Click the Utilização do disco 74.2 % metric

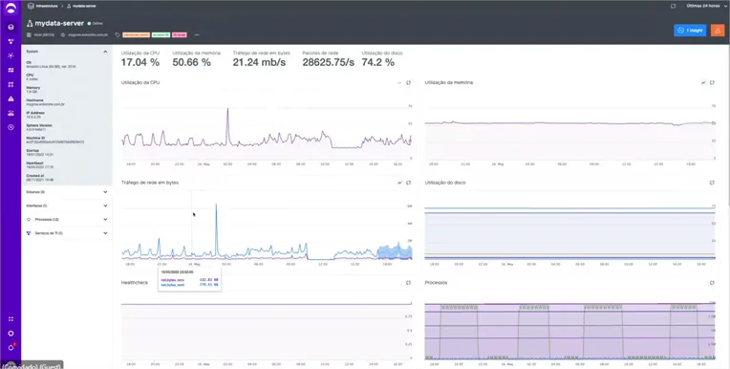(382, 58)
